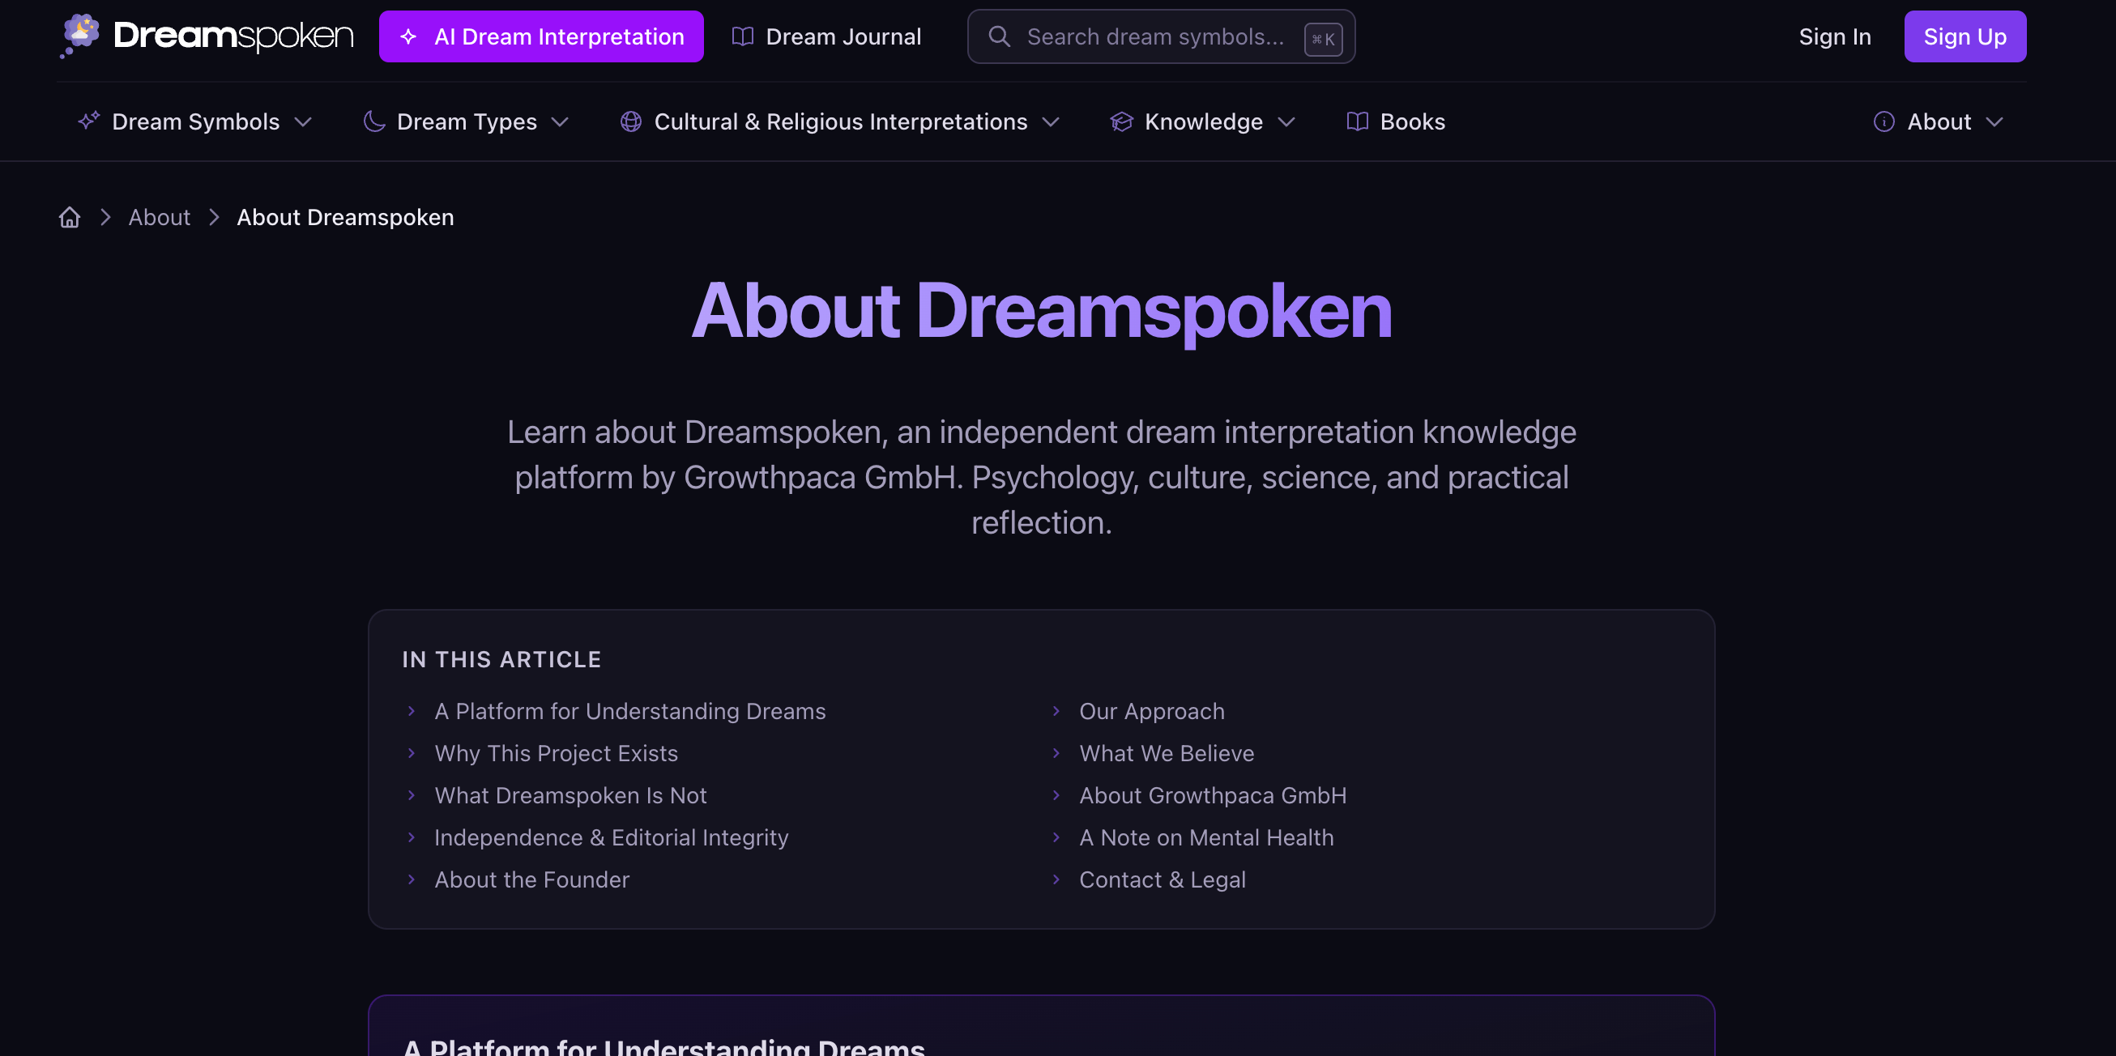
Task: Focus the Search dream symbols field
Action: pyautogui.click(x=1154, y=36)
